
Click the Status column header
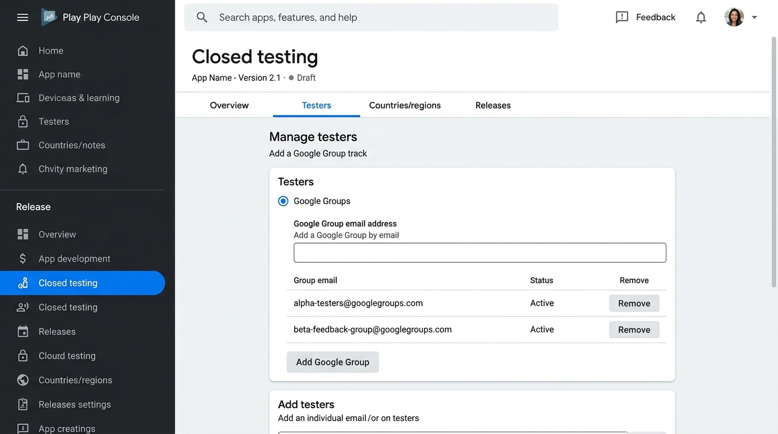pyautogui.click(x=542, y=280)
